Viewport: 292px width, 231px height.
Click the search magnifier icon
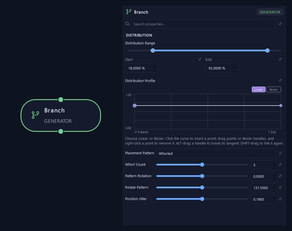pyautogui.click(x=127, y=24)
